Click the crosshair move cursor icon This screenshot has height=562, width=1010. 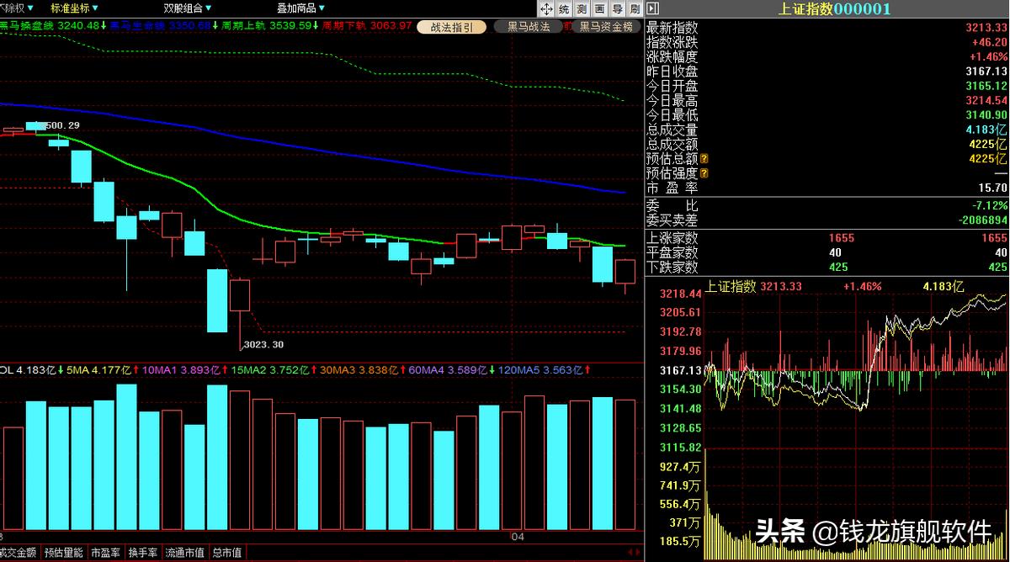click(x=545, y=8)
